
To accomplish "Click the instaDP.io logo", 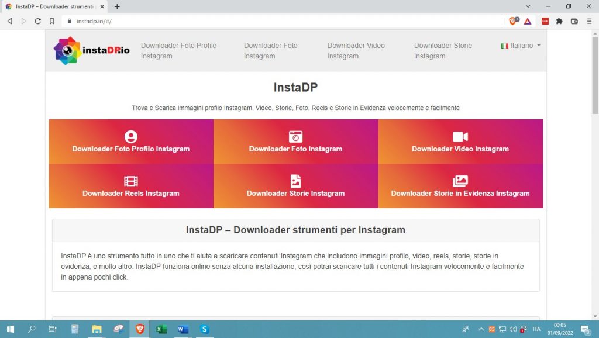I will pos(91,51).
